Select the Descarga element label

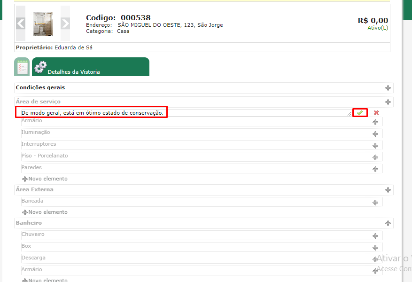(x=33, y=258)
